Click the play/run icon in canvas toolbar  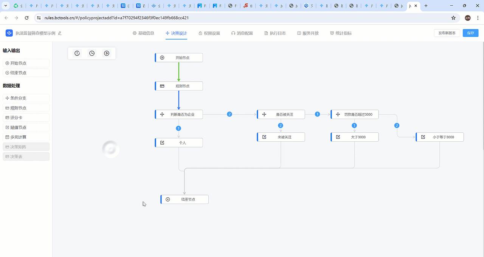click(107, 53)
